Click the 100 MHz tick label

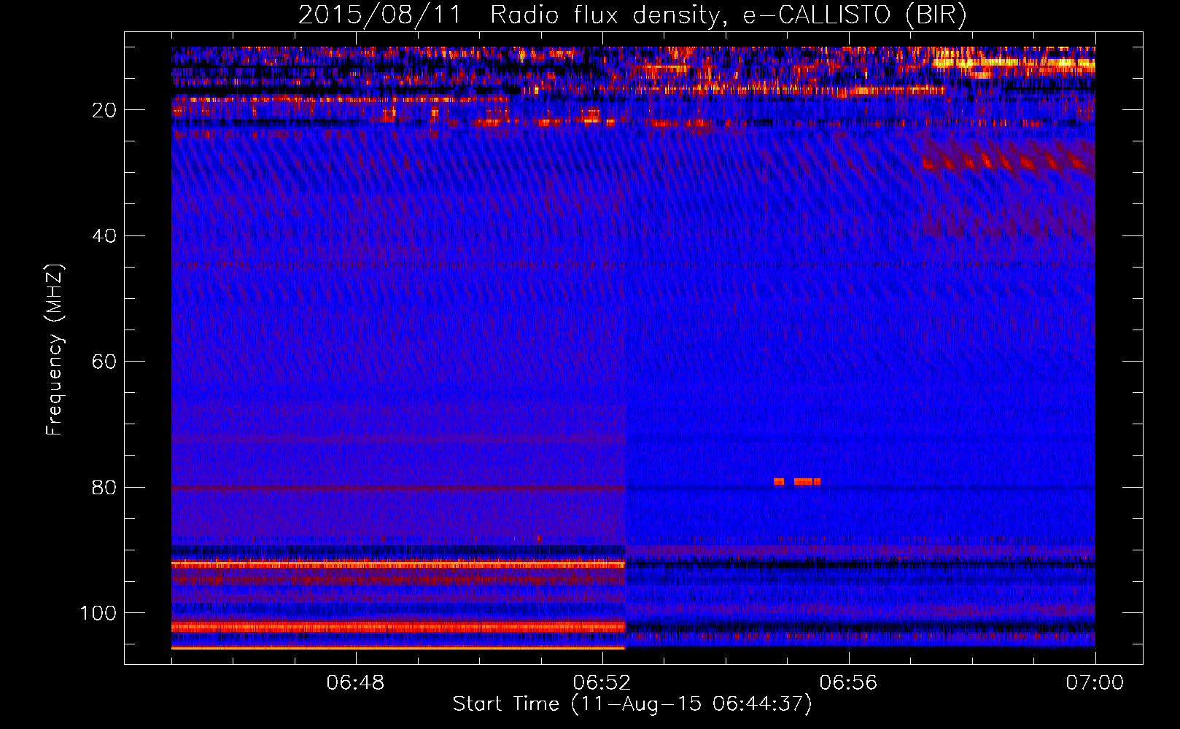98,613
